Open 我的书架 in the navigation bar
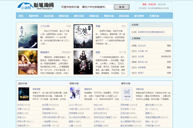Screen dimensions: 193x128 33,16
